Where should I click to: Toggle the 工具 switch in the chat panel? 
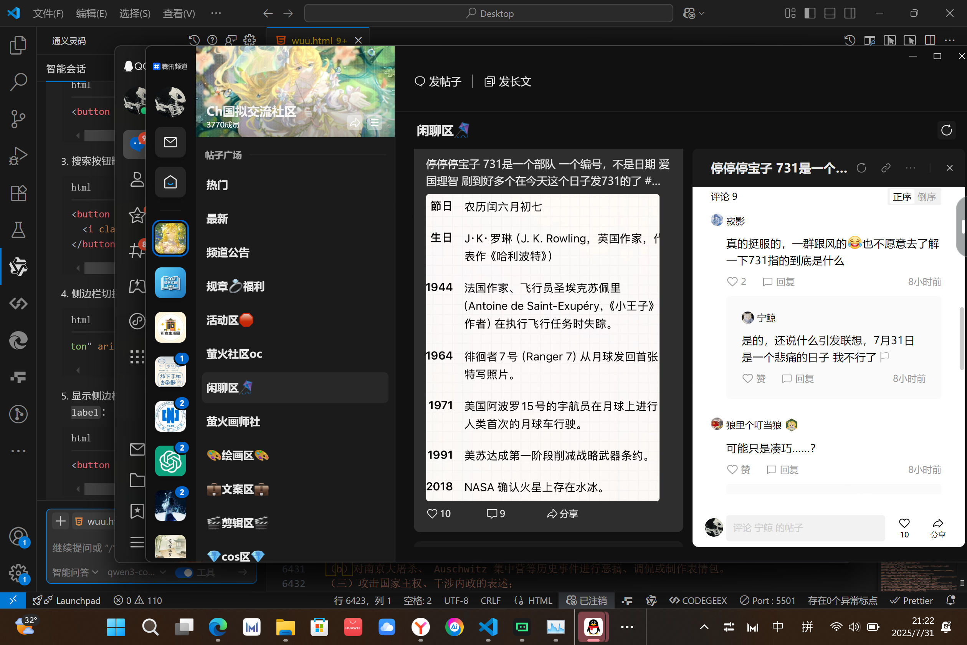tap(185, 572)
